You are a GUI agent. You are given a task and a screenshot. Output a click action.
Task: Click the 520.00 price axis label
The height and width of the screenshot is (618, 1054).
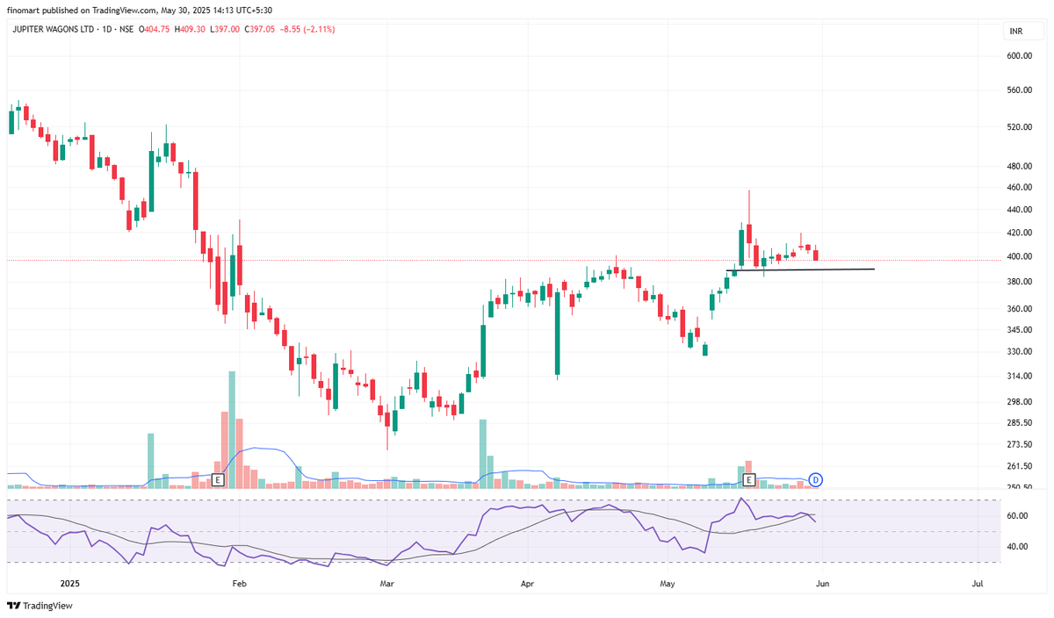[x=1019, y=127]
